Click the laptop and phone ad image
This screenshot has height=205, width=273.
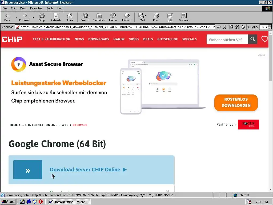pyautogui.click(x=163, y=87)
